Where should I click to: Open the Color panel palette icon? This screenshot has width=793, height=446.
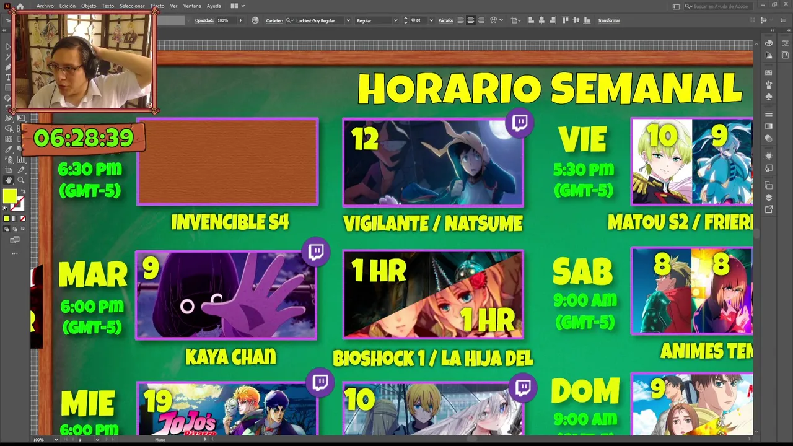769,43
